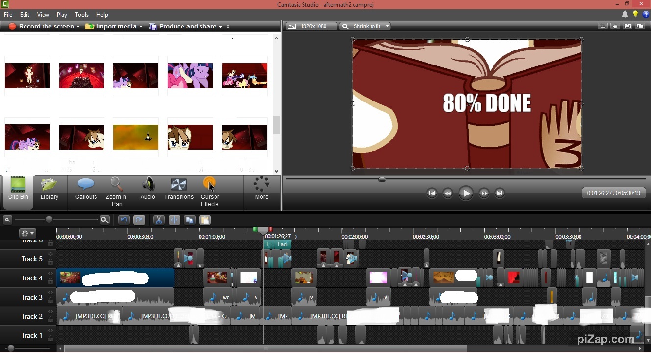This screenshot has height=353, width=651.
Task: Click the undo arrow in timeline toolbar
Action: 124,220
